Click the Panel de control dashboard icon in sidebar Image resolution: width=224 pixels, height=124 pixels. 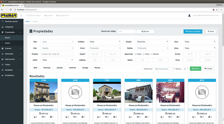coord(2,21)
